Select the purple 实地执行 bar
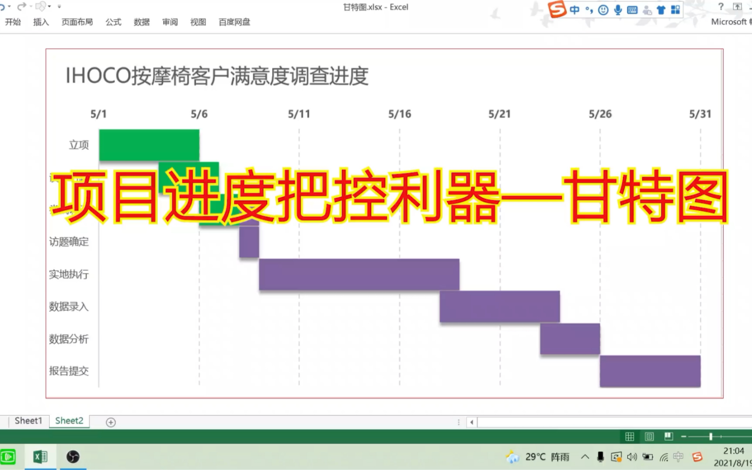Viewport: 752px width, 470px height. point(359,274)
